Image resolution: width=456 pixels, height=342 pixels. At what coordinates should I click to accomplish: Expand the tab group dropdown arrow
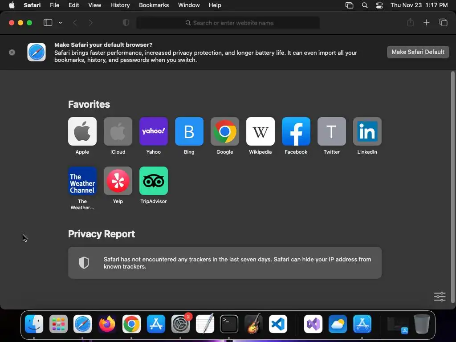click(x=60, y=23)
